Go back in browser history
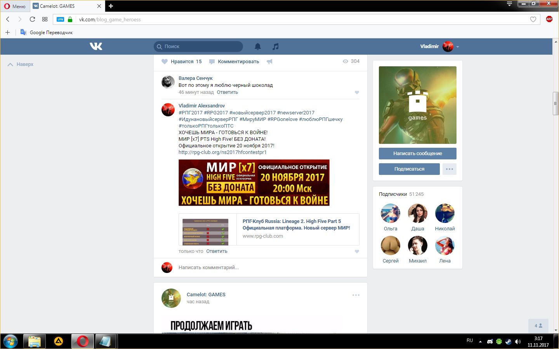The height and width of the screenshot is (349, 559). 8,19
